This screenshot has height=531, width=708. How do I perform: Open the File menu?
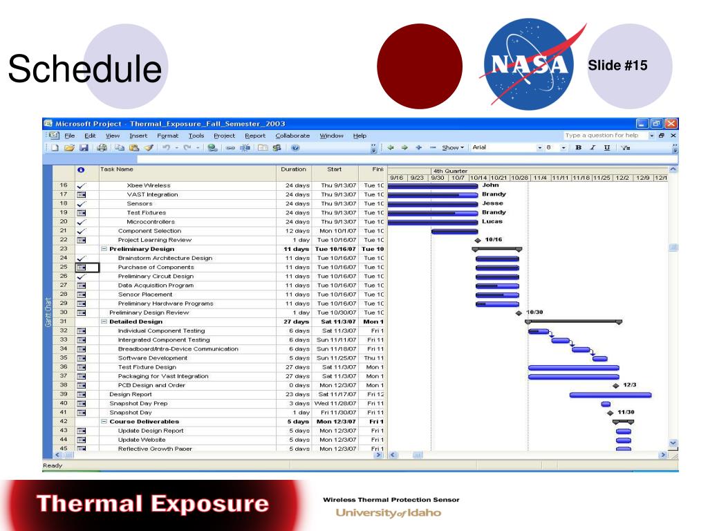70,136
